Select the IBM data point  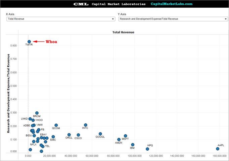[x=133, y=145]
